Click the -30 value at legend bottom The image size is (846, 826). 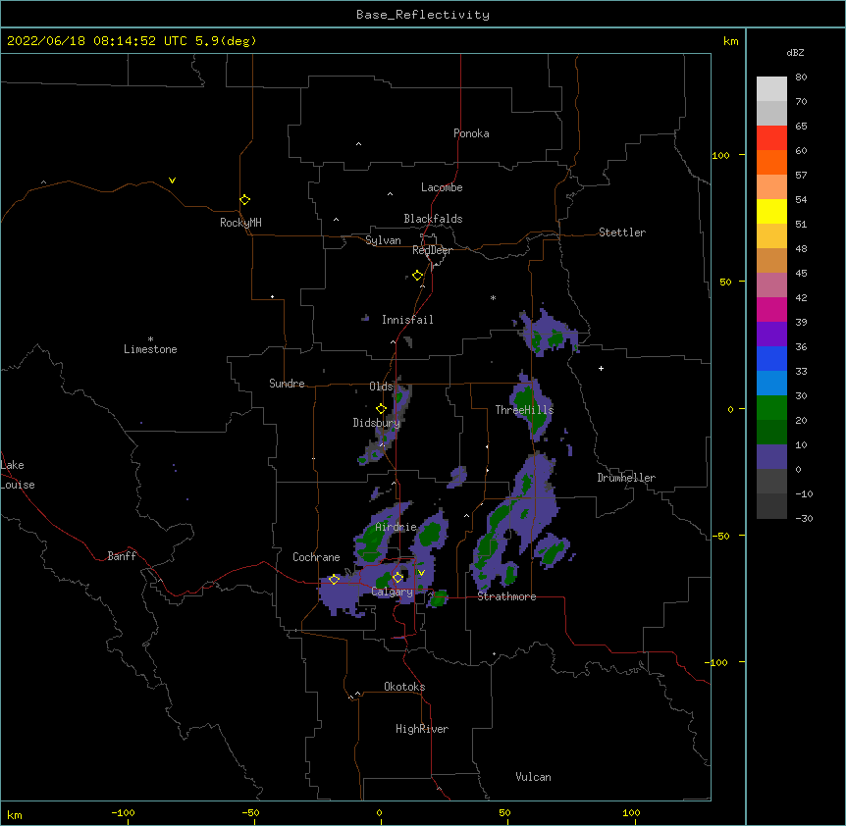coord(804,518)
